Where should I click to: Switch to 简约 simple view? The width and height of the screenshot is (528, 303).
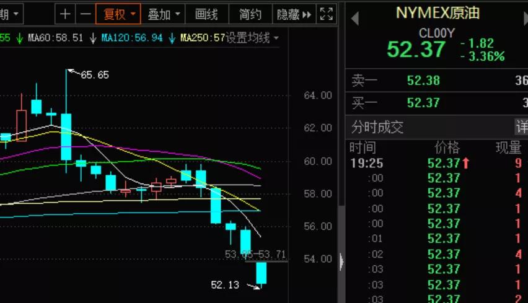point(250,14)
